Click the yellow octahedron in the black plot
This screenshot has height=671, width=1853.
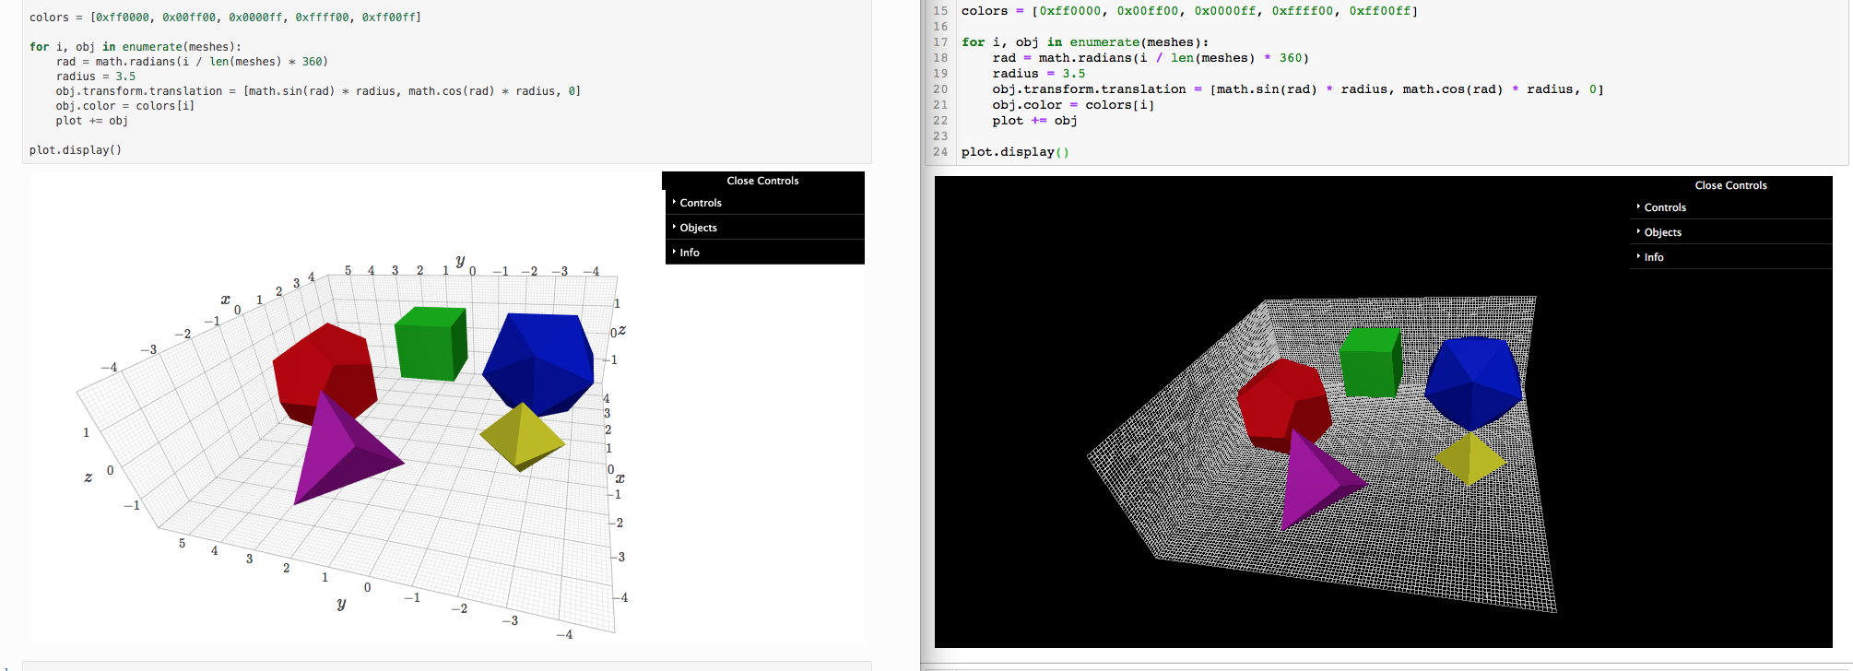[x=1469, y=458]
